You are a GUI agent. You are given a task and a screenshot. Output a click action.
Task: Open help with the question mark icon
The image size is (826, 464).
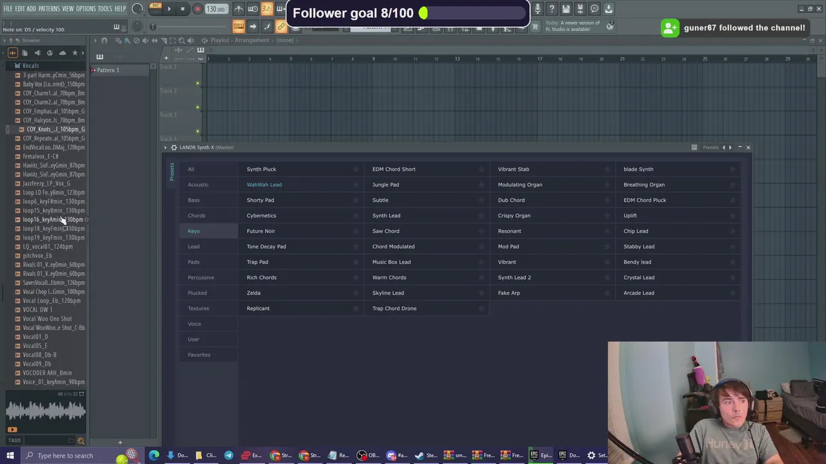point(552,9)
